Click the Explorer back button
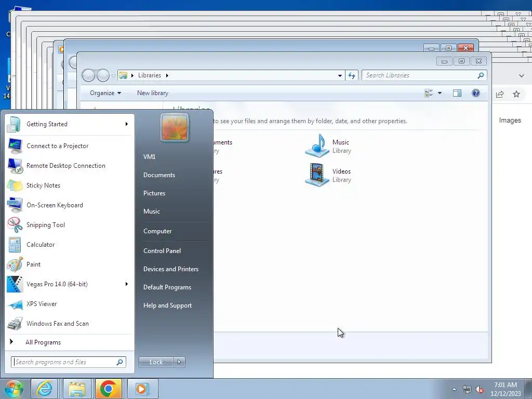This screenshot has width=532, height=399. [88, 75]
